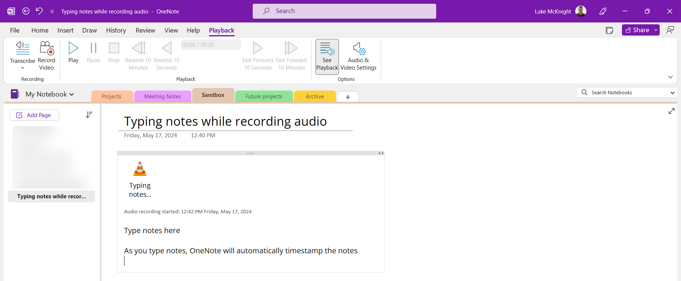Pause the audio playback
681x281 pixels.
click(x=93, y=52)
